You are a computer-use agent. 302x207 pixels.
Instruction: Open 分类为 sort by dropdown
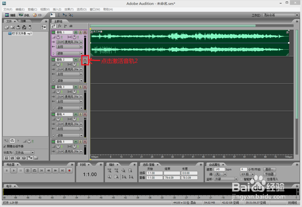click(x=24, y=153)
